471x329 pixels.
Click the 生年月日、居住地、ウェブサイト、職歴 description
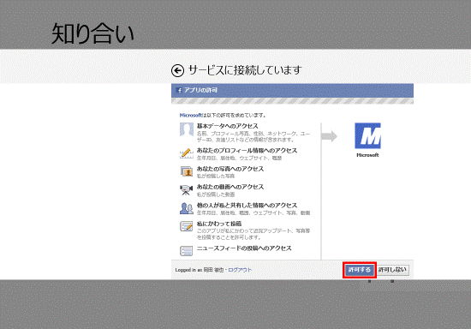pos(239,158)
